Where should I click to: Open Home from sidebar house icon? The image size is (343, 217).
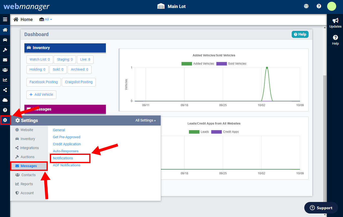5,30
